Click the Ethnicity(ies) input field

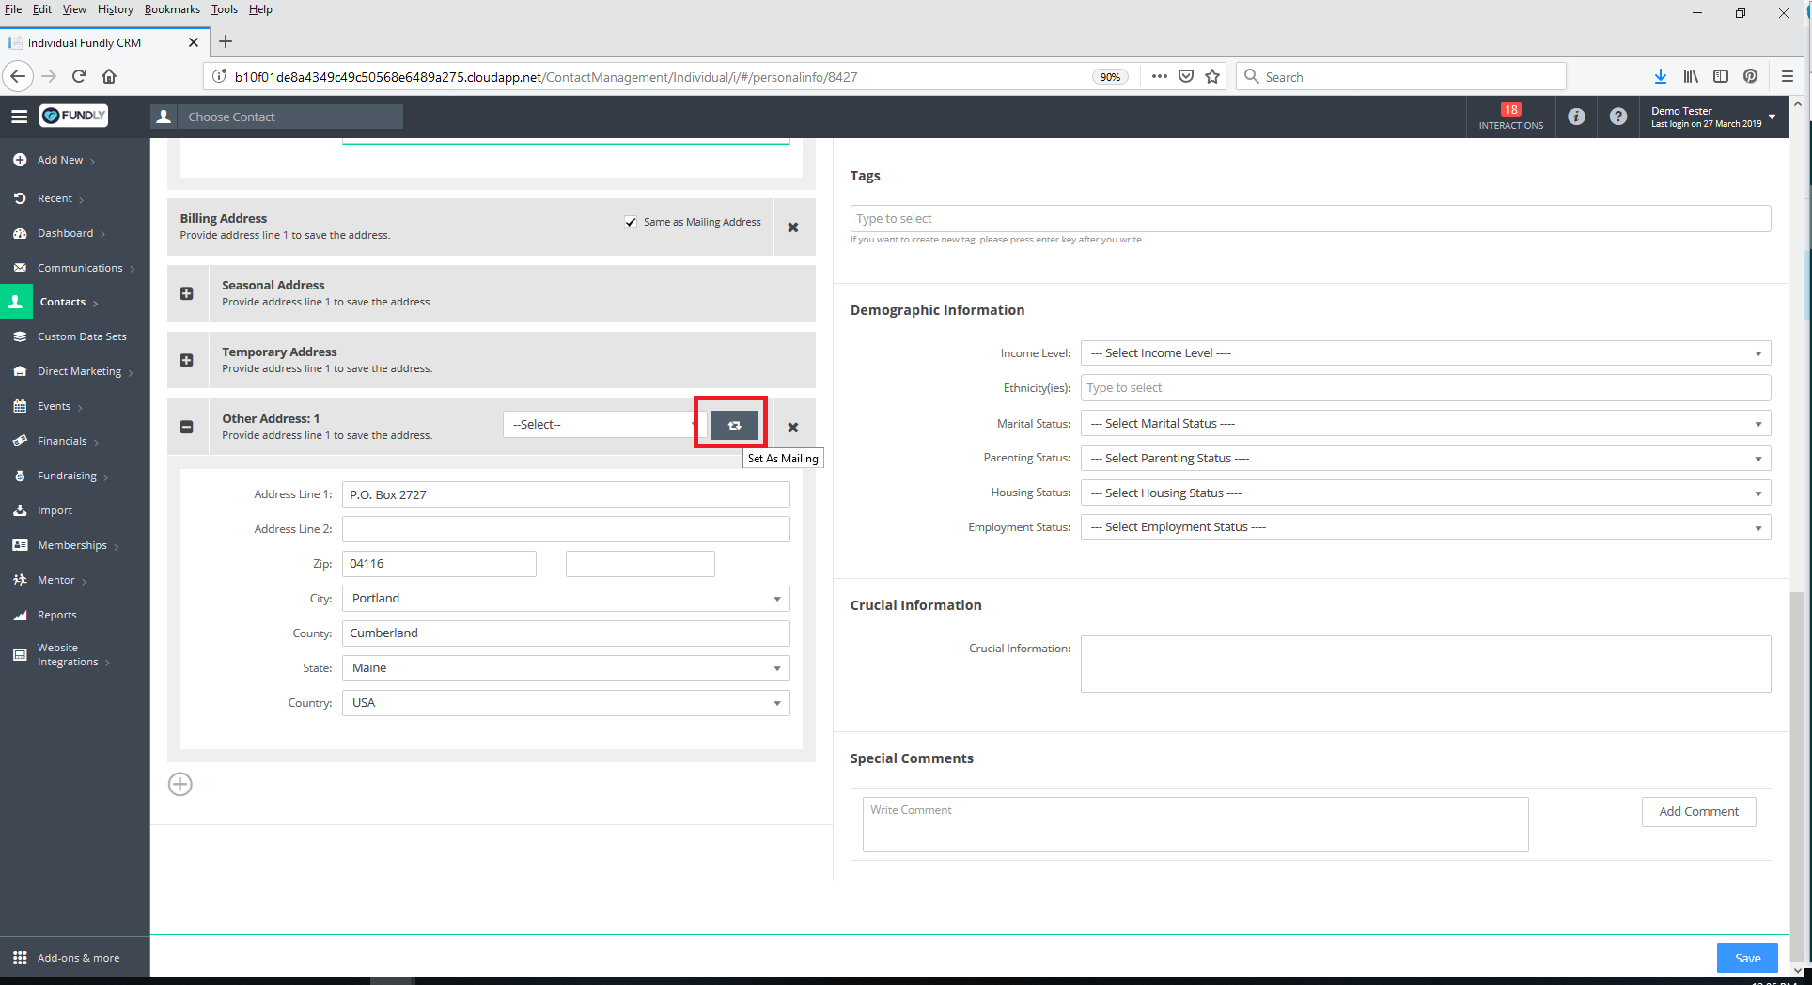1426,388
